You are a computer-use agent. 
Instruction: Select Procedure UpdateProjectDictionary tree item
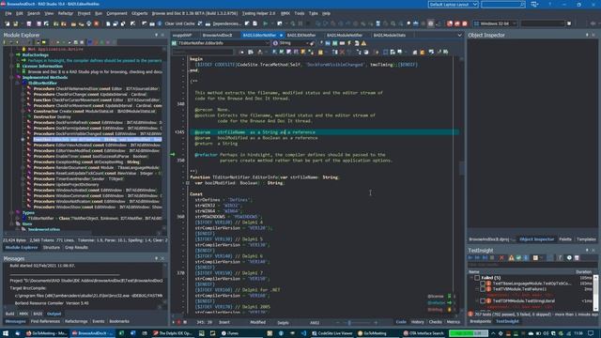coord(66,185)
